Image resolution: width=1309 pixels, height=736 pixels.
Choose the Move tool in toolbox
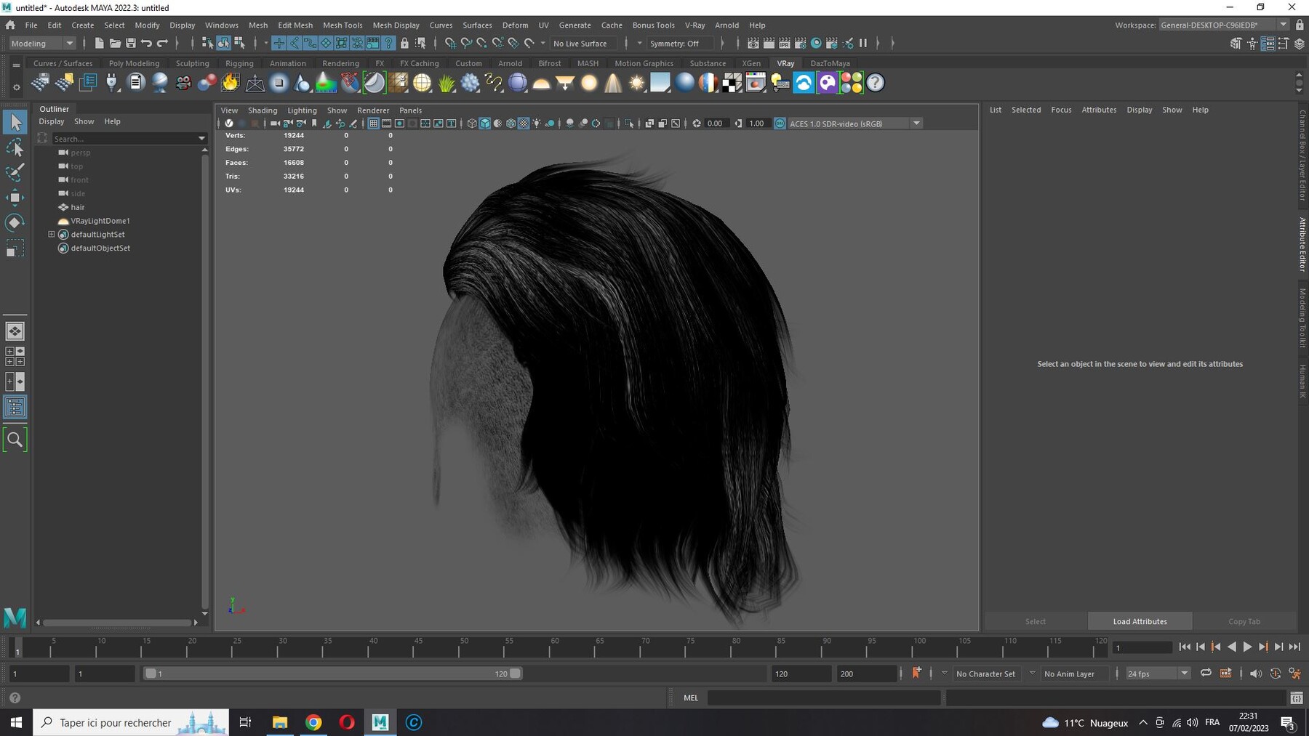pos(15,198)
